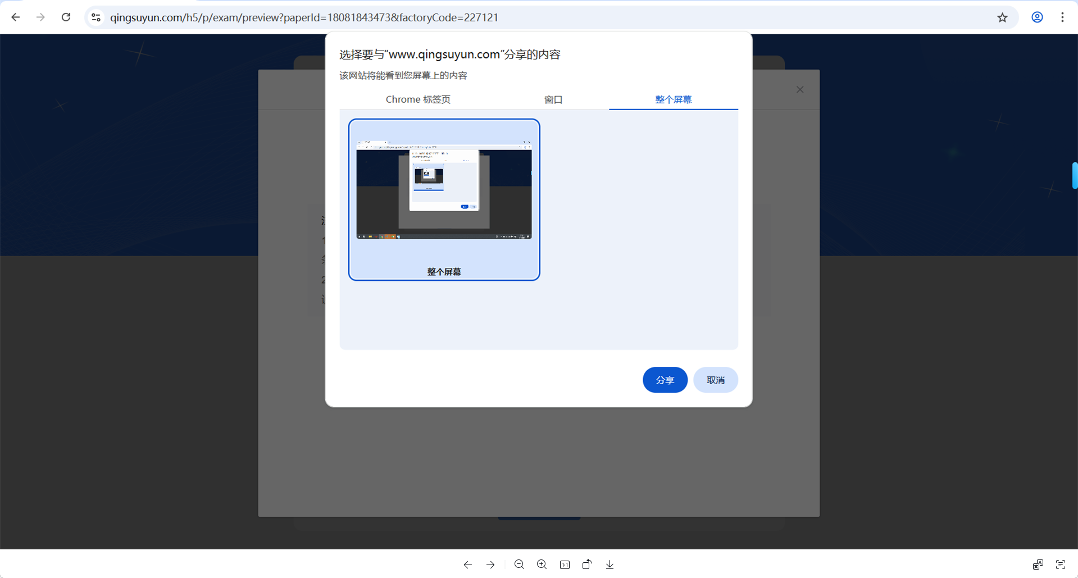Select the 整个屏幕 tab
Image resolution: width=1078 pixels, height=578 pixels.
[673, 99]
